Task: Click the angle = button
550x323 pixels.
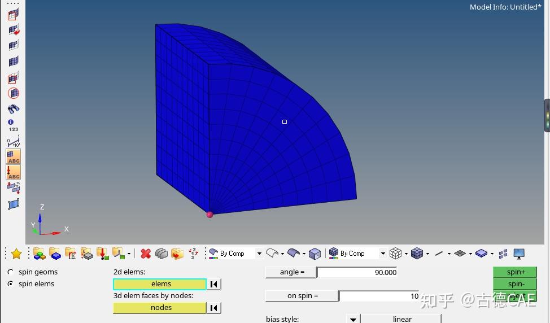Action: click(x=291, y=272)
